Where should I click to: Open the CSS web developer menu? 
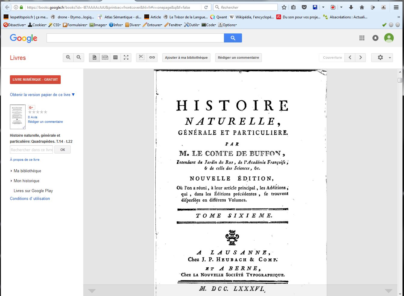(x=54, y=25)
